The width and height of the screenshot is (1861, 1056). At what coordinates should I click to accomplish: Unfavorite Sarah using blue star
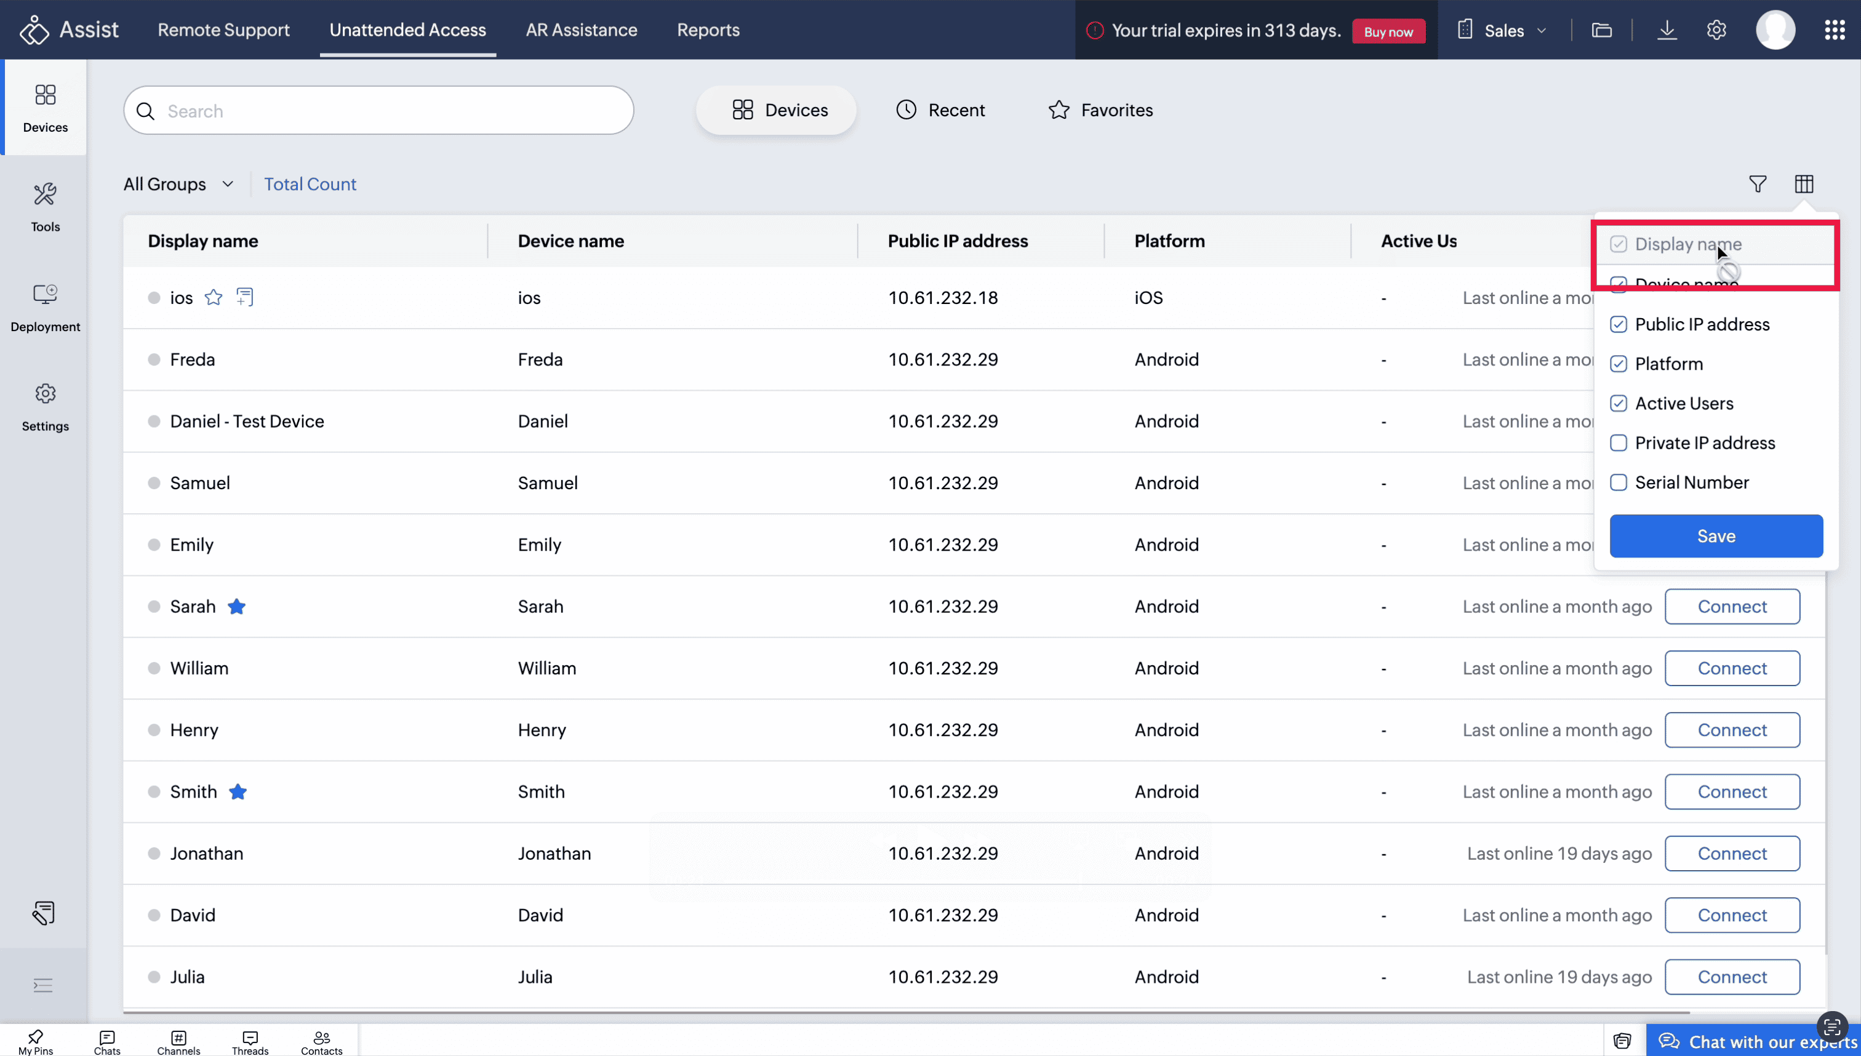(236, 606)
